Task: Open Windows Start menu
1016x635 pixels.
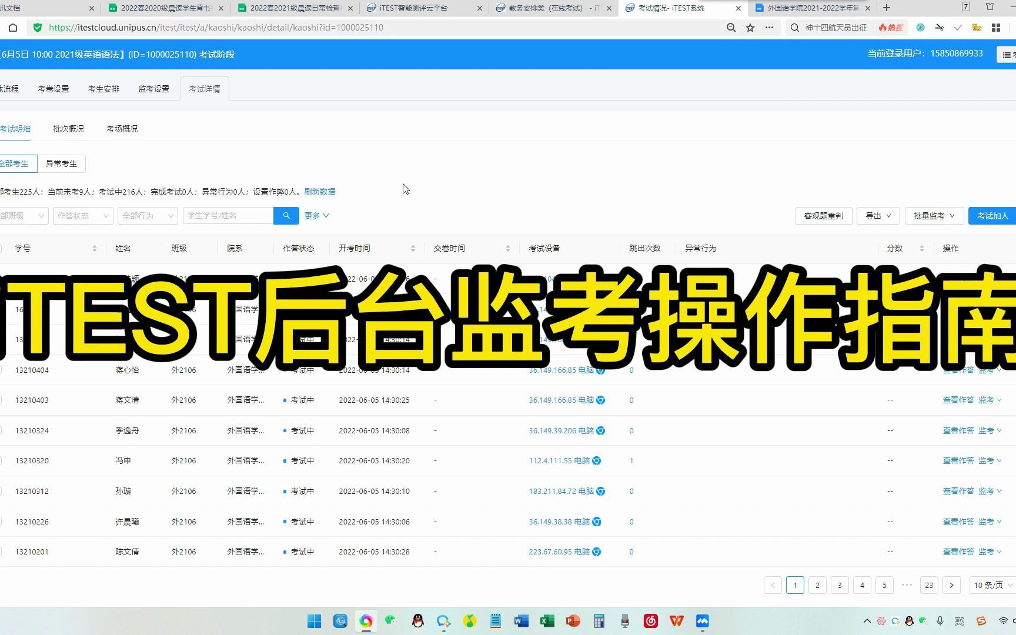Action: (x=315, y=621)
